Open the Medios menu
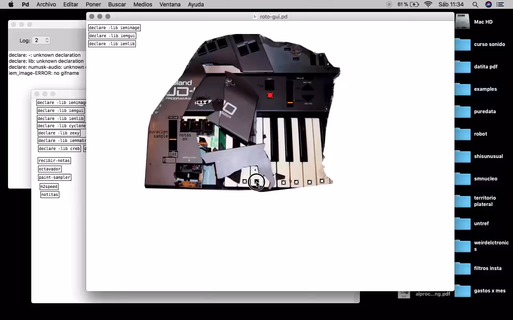Screen dimensions: 513x320 143,4
